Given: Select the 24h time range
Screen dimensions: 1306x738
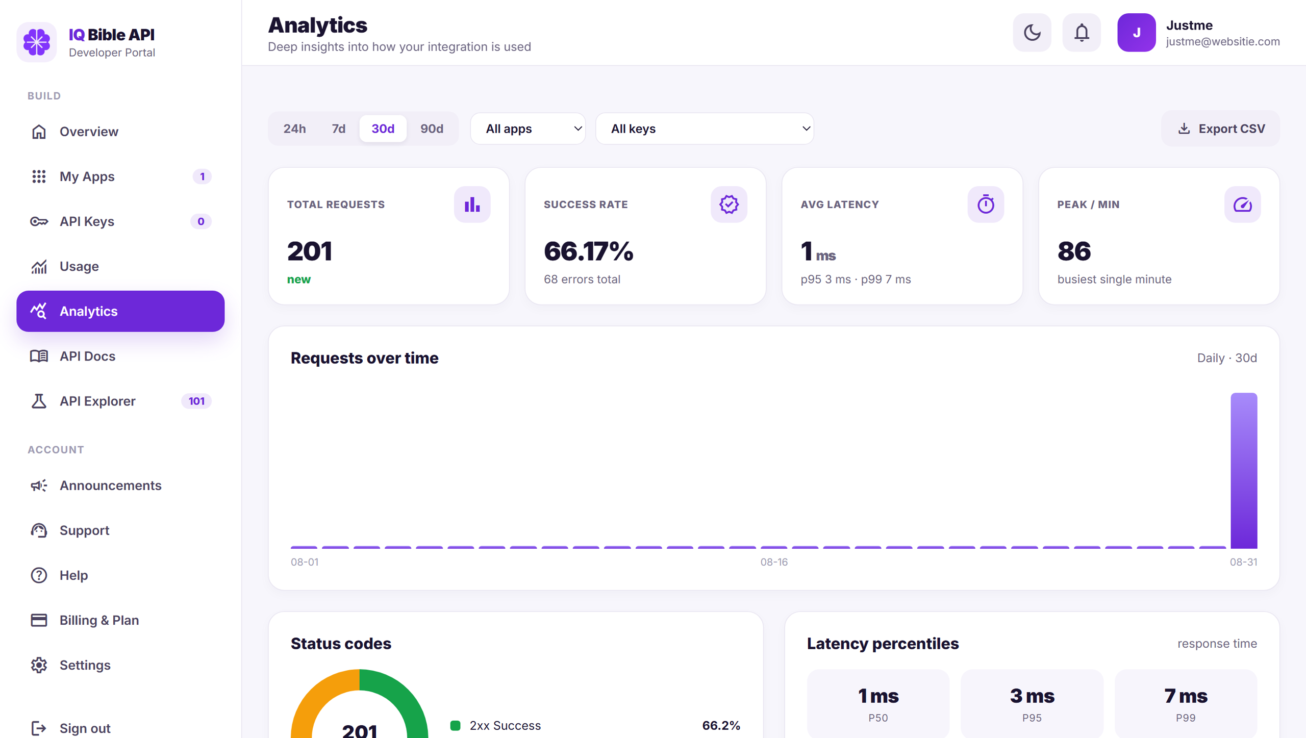Looking at the screenshot, I should pyautogui.click(x=295, y=129).
